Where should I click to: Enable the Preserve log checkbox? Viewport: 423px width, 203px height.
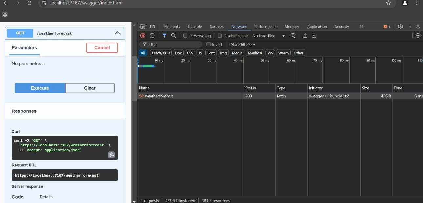click(x=185, y=36)
